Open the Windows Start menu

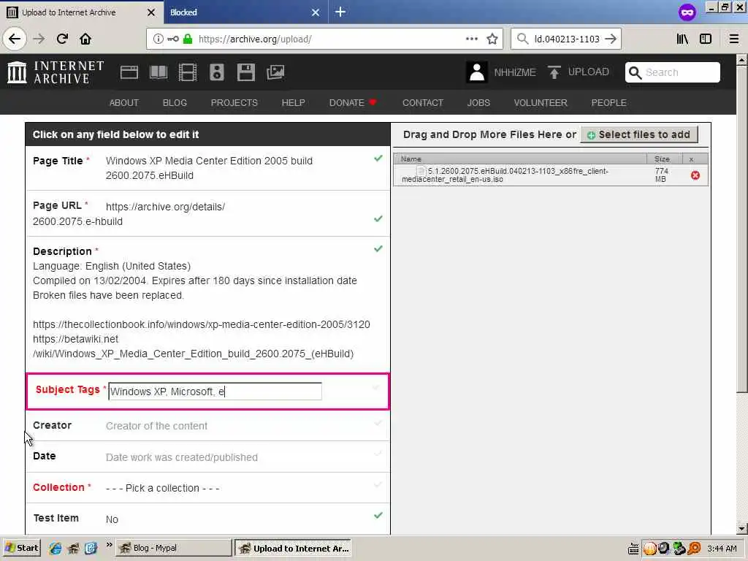[x=22, y=548]
